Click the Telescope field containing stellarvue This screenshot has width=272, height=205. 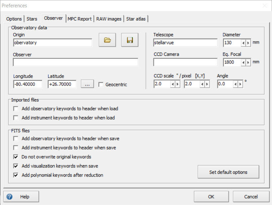point(185,43)
